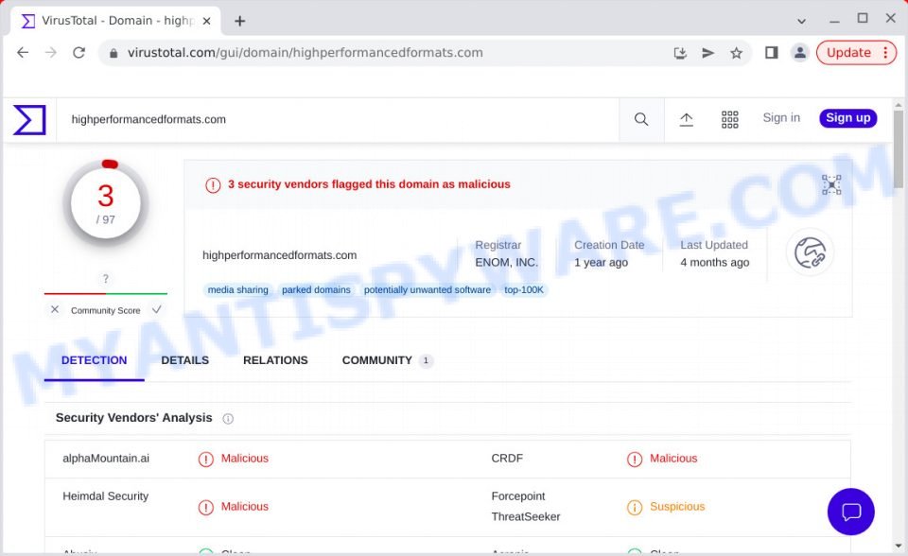Open a new browser tab

(239, 21)
